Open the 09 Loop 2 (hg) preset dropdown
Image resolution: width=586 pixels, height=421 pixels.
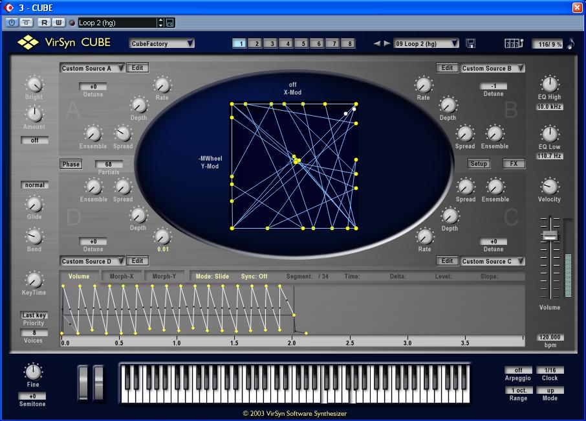click(426, 43)
